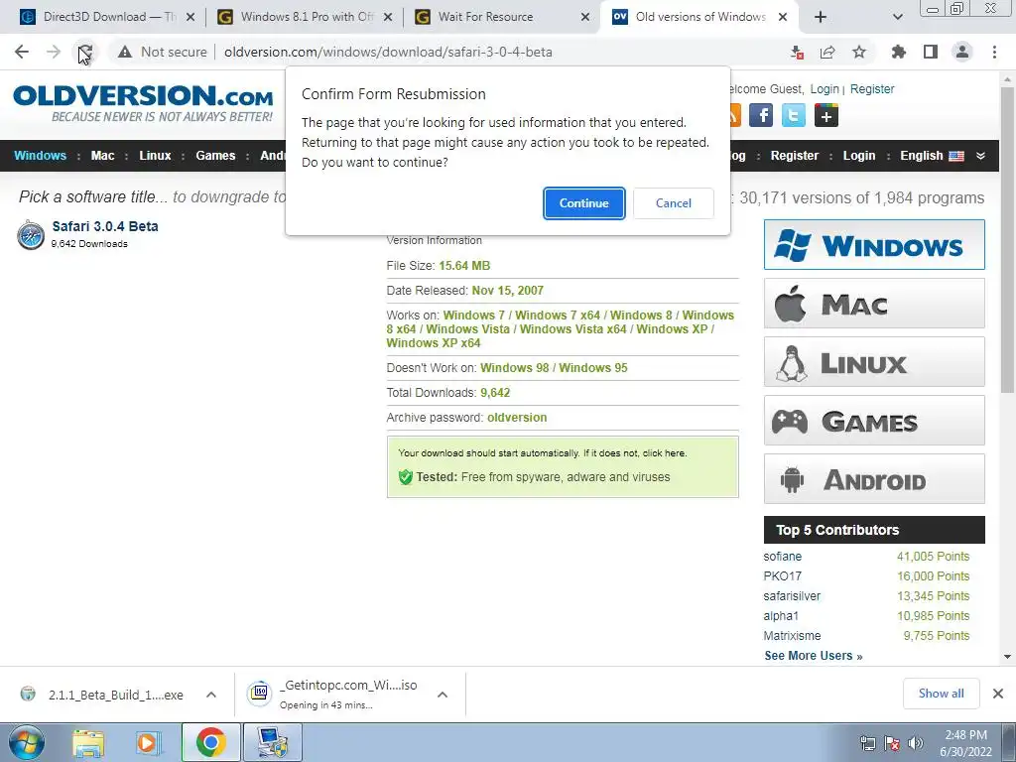Open the See More Users link
The image size is (1016, 762).
pyautogui.click(x=814, y=656)
